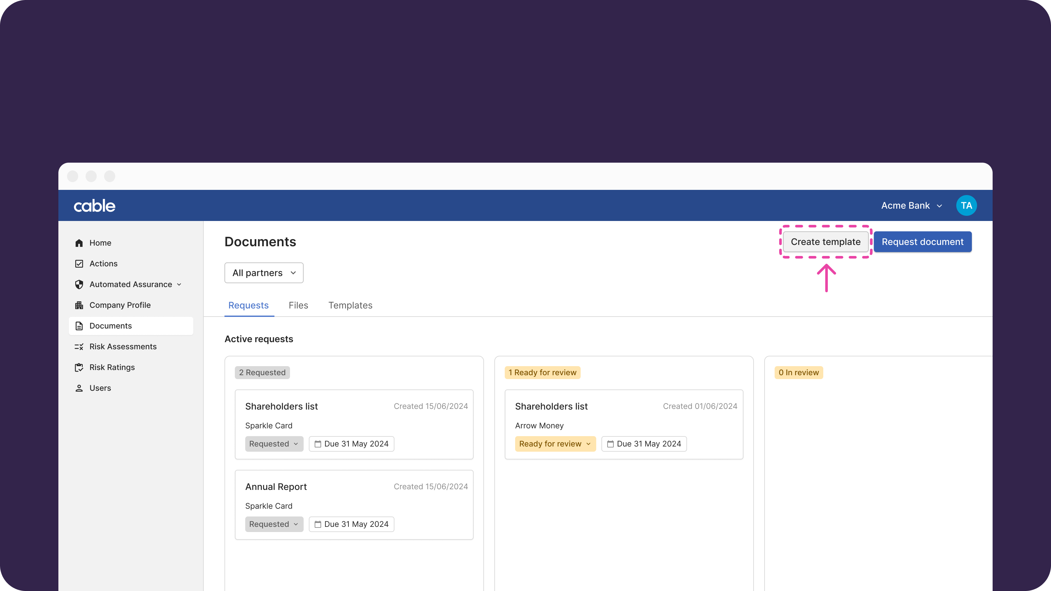Click the Actions checkbox icon in sidebar
1051x591 pixels.
(x=79, y=264)
